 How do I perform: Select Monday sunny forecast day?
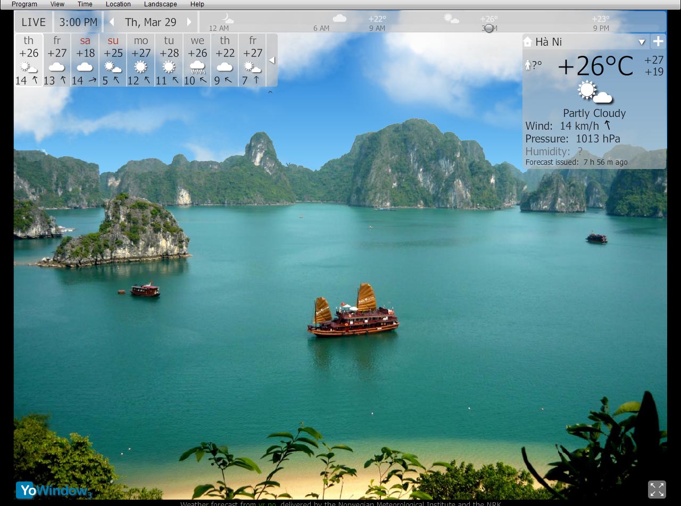pyautogui.click(x=141, y=60)
